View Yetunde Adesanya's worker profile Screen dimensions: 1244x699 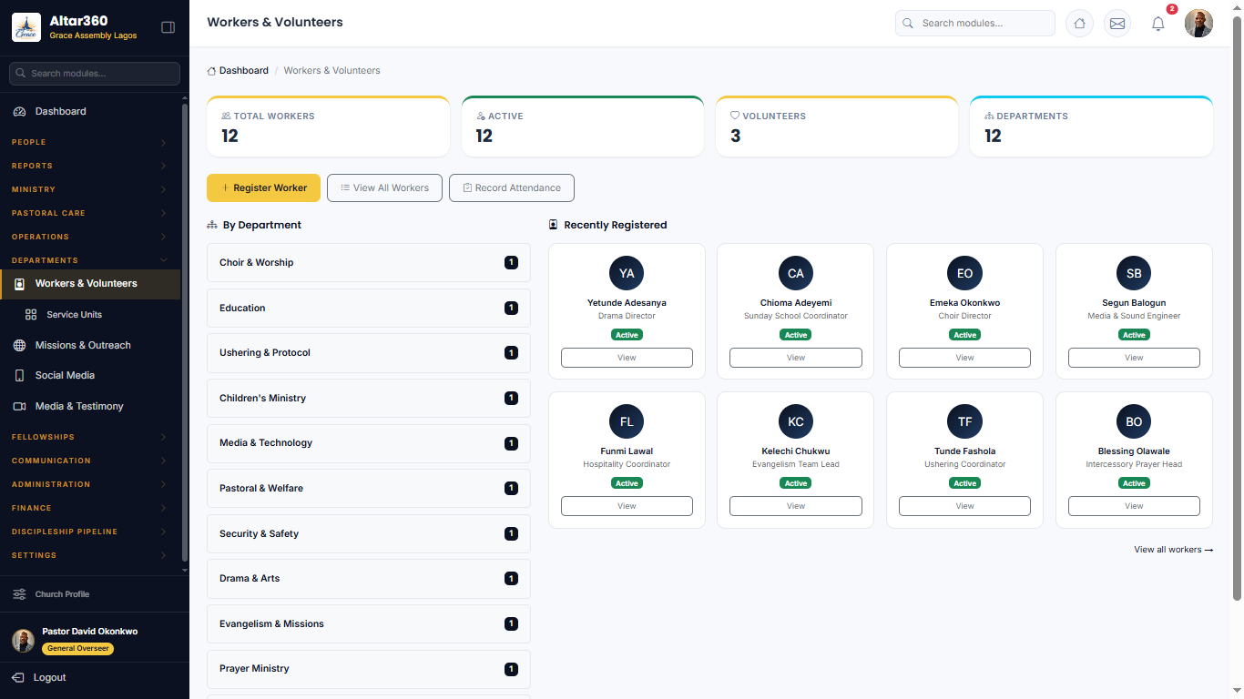627,358
